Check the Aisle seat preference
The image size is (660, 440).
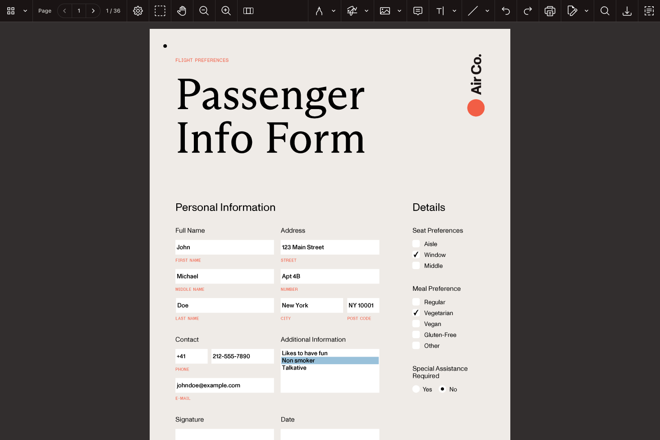click(416, 243)
